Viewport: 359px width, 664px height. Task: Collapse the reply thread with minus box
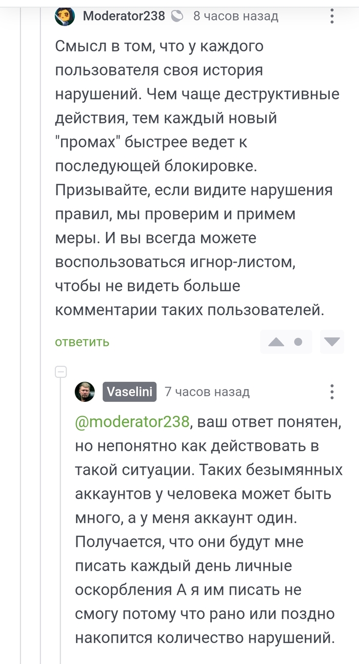pos(61,371)
